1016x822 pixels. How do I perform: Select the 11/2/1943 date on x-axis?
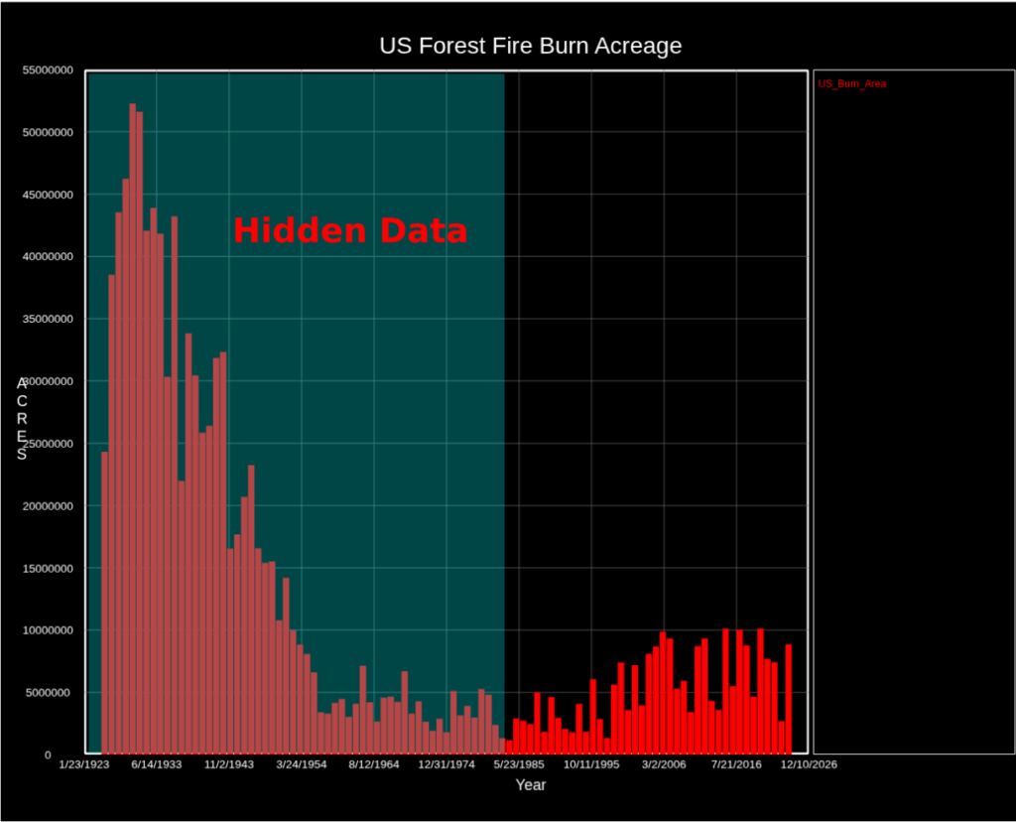tap(229, 765)
